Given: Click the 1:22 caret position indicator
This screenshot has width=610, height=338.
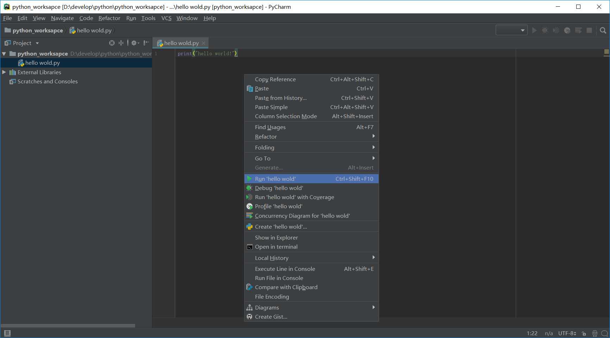Looking at the screenshot, I should pos(532,333).
